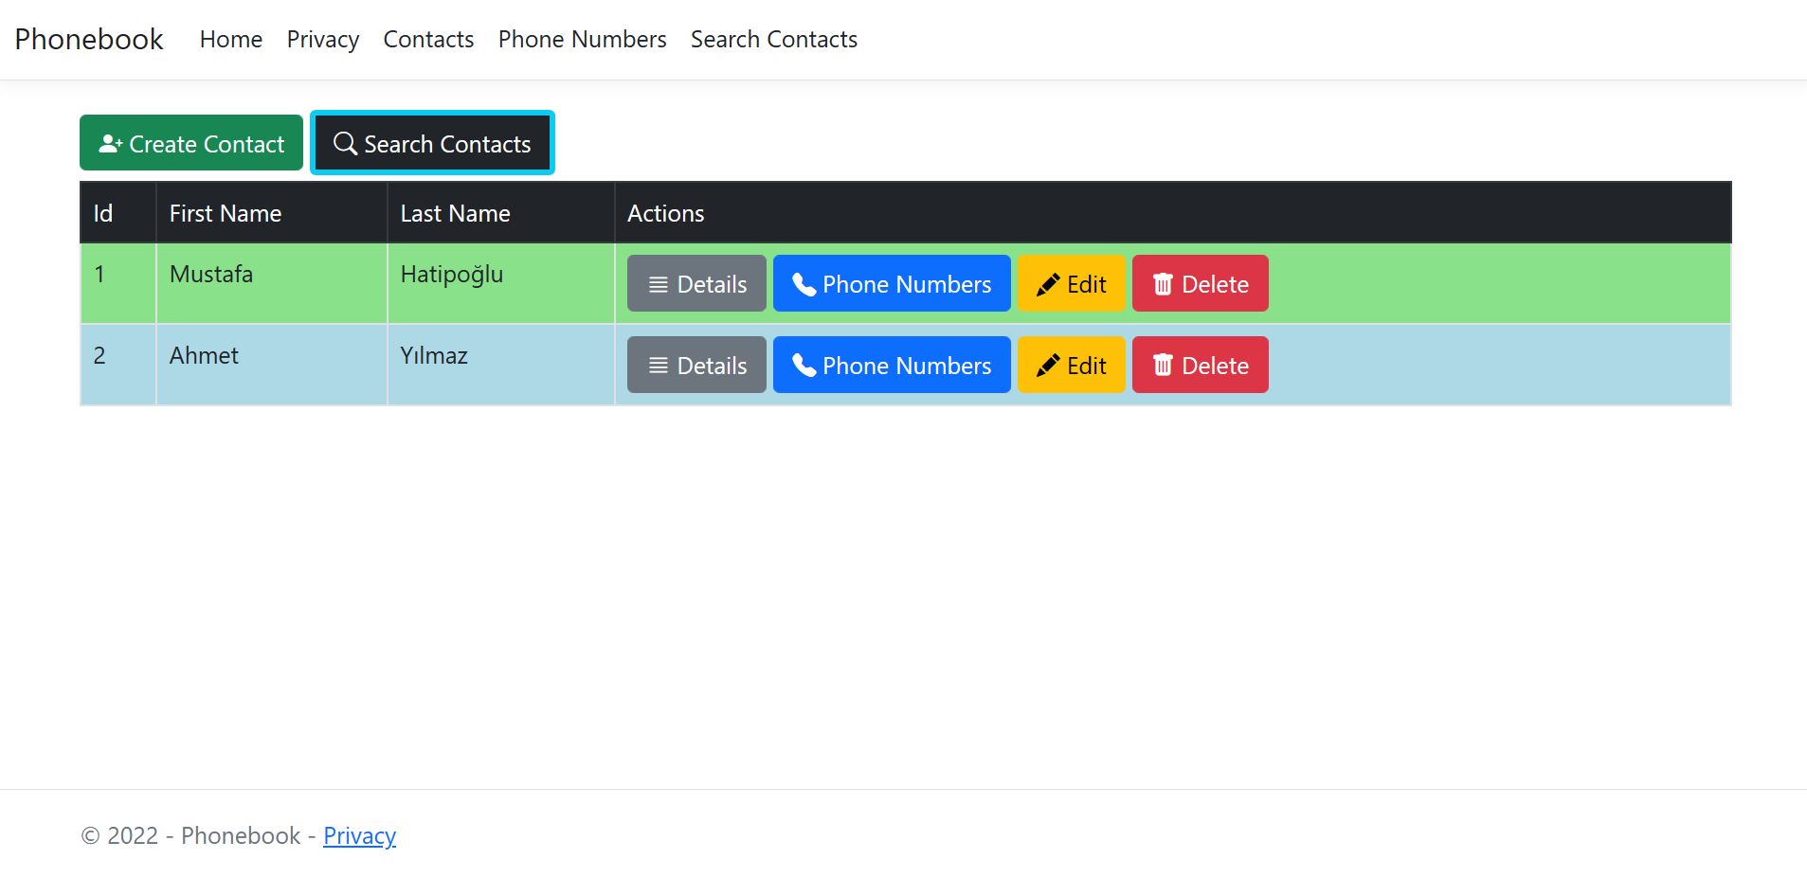This screenshot has width=1807, height=877.
Task: Click the trash icon in Ahmet's row
Action: (x=1164, y=366)
